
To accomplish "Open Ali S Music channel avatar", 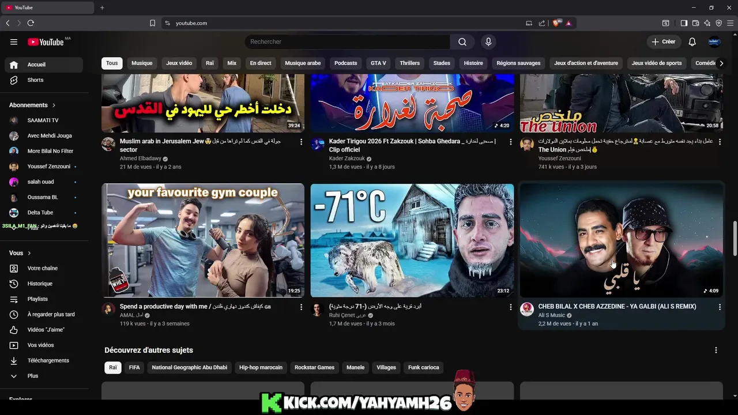I will [x=527, y=310].
